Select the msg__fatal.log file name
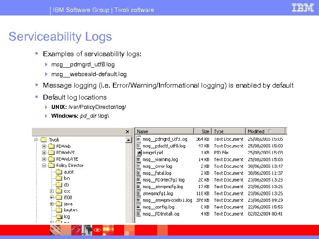319x239 pixels. point(157,173)
